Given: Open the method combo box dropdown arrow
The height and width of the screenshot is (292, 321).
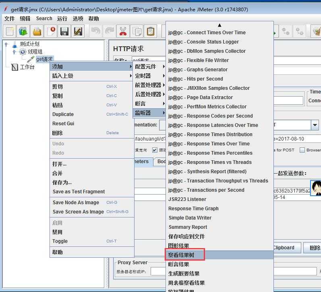Looking at the screenshot, I should [x=315, y=125].
